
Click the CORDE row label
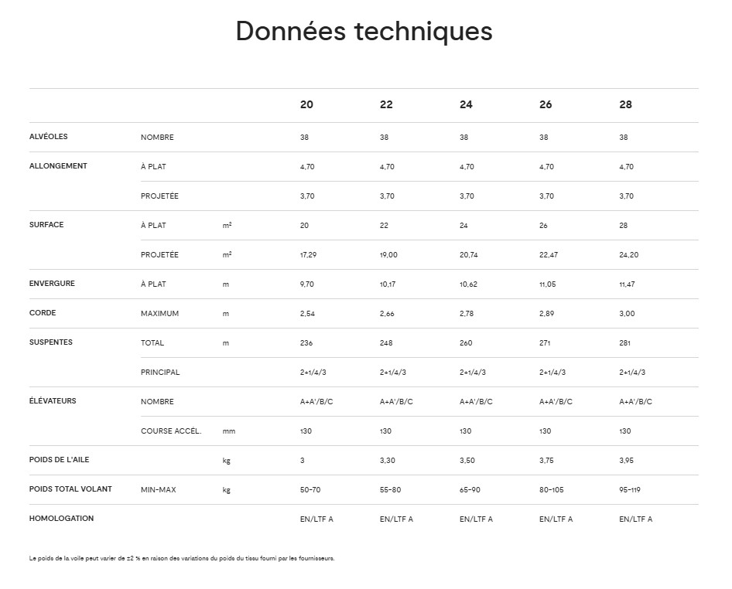(x=43, y=313)
